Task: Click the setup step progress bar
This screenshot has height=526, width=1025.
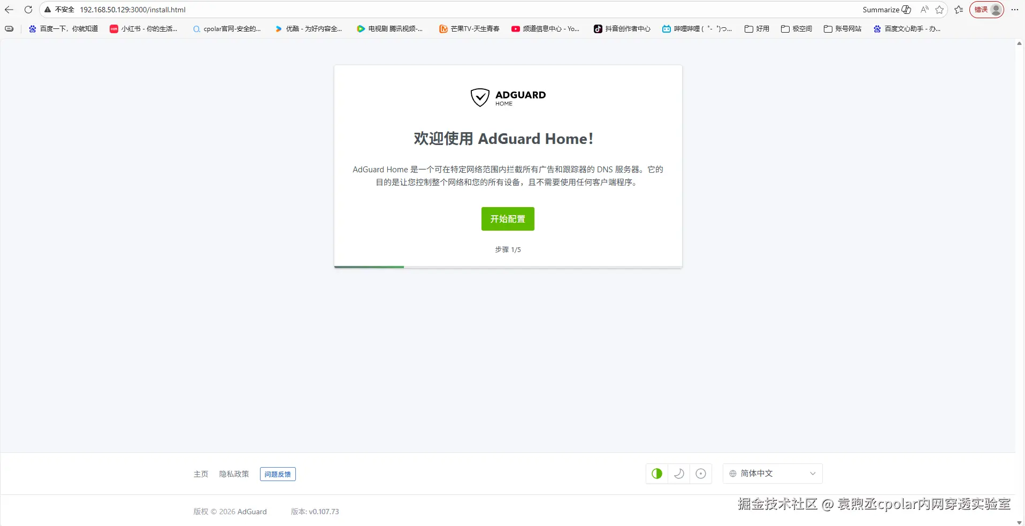Action: pyautogui.click(x=508, y=266)
